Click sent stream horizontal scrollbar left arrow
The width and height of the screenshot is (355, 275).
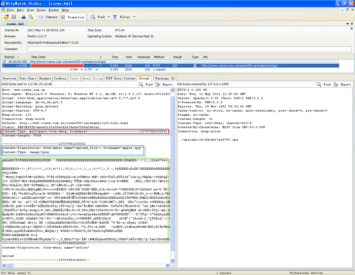4,265
